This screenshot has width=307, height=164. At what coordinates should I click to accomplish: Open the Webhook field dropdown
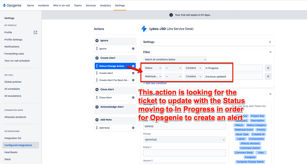(x=153, y=76)
